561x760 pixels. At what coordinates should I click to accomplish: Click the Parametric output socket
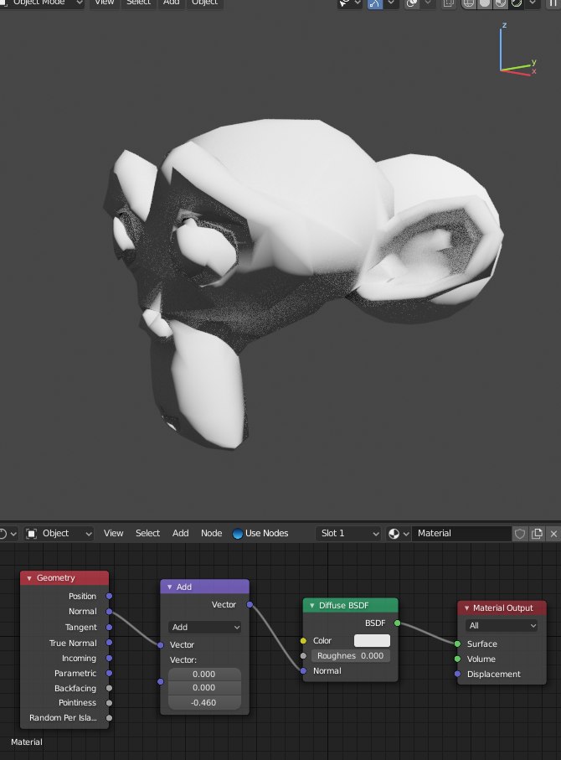coord(109,673)
